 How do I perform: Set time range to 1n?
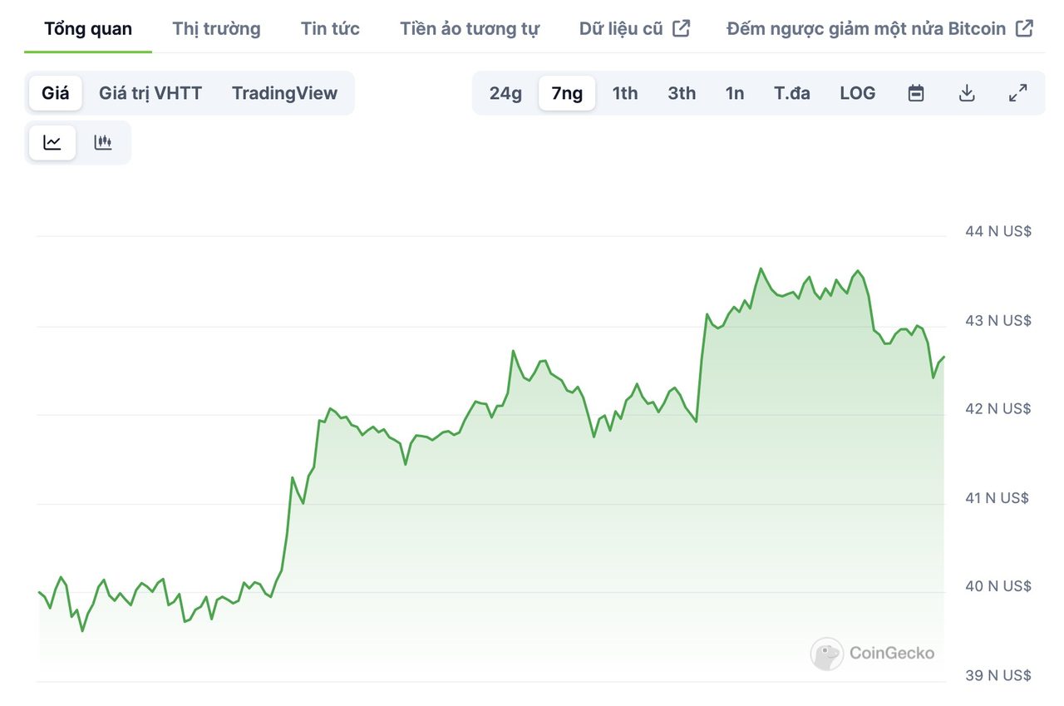[x=735, y=93]
